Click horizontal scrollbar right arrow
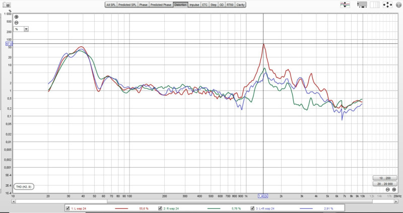The image size is (403, 213). (x=396, y=201)
